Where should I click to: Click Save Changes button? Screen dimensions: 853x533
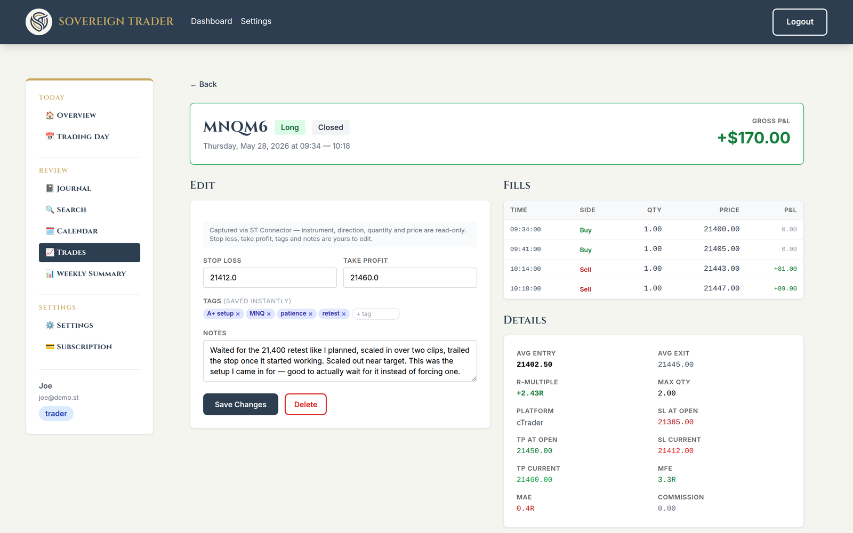click(240, 404)
